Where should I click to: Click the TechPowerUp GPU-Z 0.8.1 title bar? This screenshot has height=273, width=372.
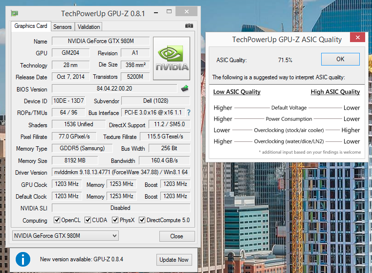pyautogui.click(x=103, y=14)
